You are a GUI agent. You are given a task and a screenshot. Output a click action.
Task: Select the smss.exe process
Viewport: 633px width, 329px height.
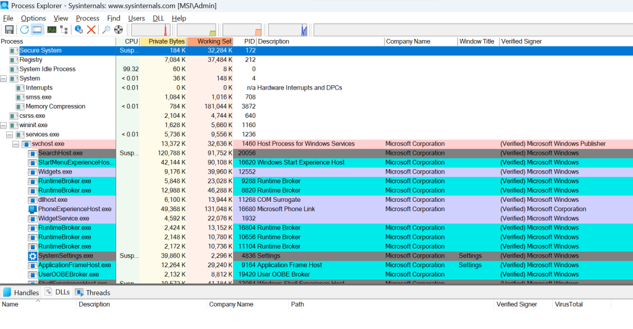[x=316, y=97]
